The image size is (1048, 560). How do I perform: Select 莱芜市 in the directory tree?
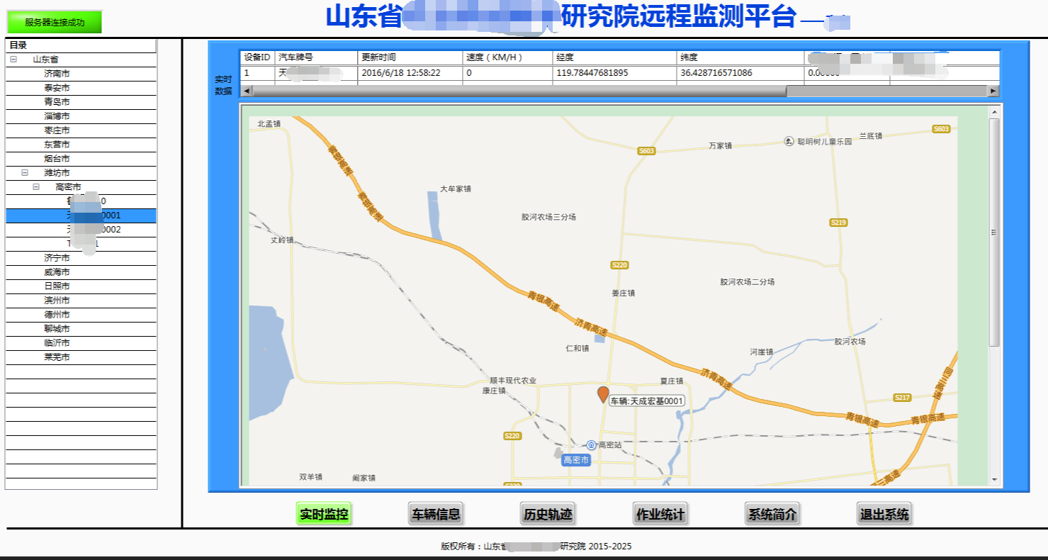(x=81, y=357)
